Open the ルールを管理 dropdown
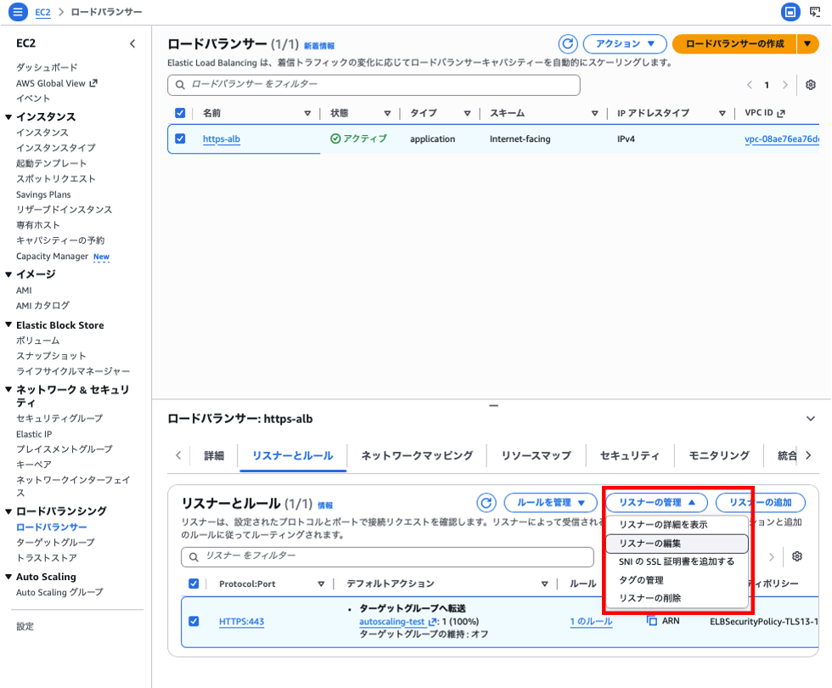 tap(550, 502)
